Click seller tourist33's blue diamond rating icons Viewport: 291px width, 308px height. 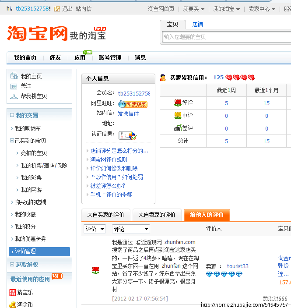pyautogui.click(x=224, y=274)
